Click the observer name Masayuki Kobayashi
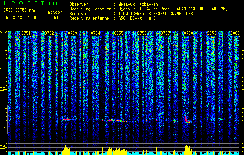 point(139,4)
